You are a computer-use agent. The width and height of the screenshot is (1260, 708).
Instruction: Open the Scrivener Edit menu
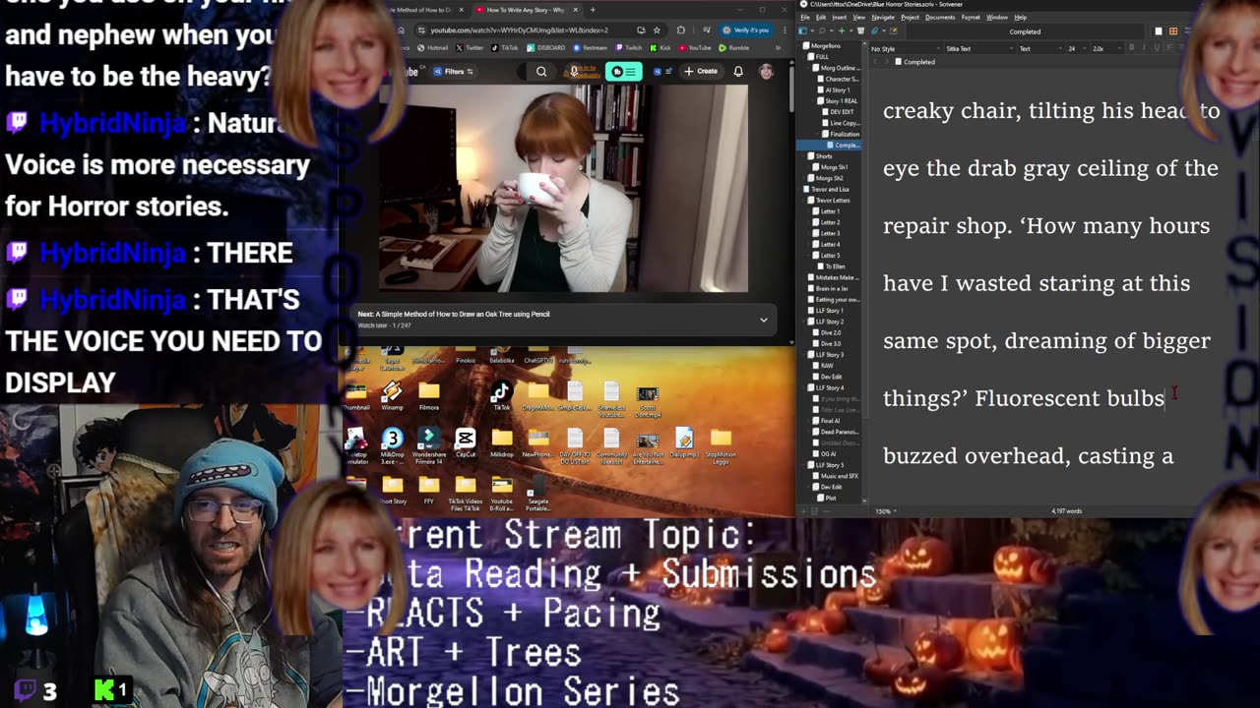pos(820,17)
